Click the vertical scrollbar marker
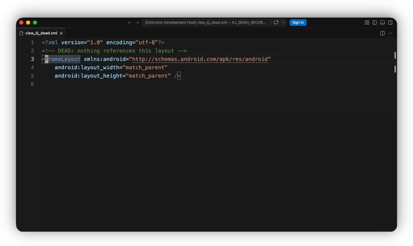Image resolution: width=413 pixels, height=246 pixels. pos(395,56)
